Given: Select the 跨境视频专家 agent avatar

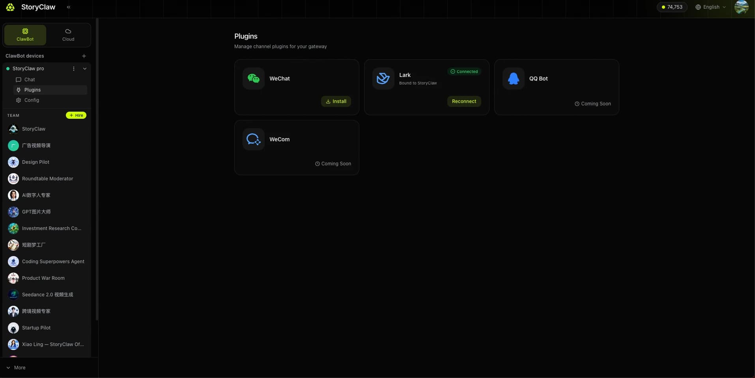Looking at the screenshot, I should coord(13,311).
